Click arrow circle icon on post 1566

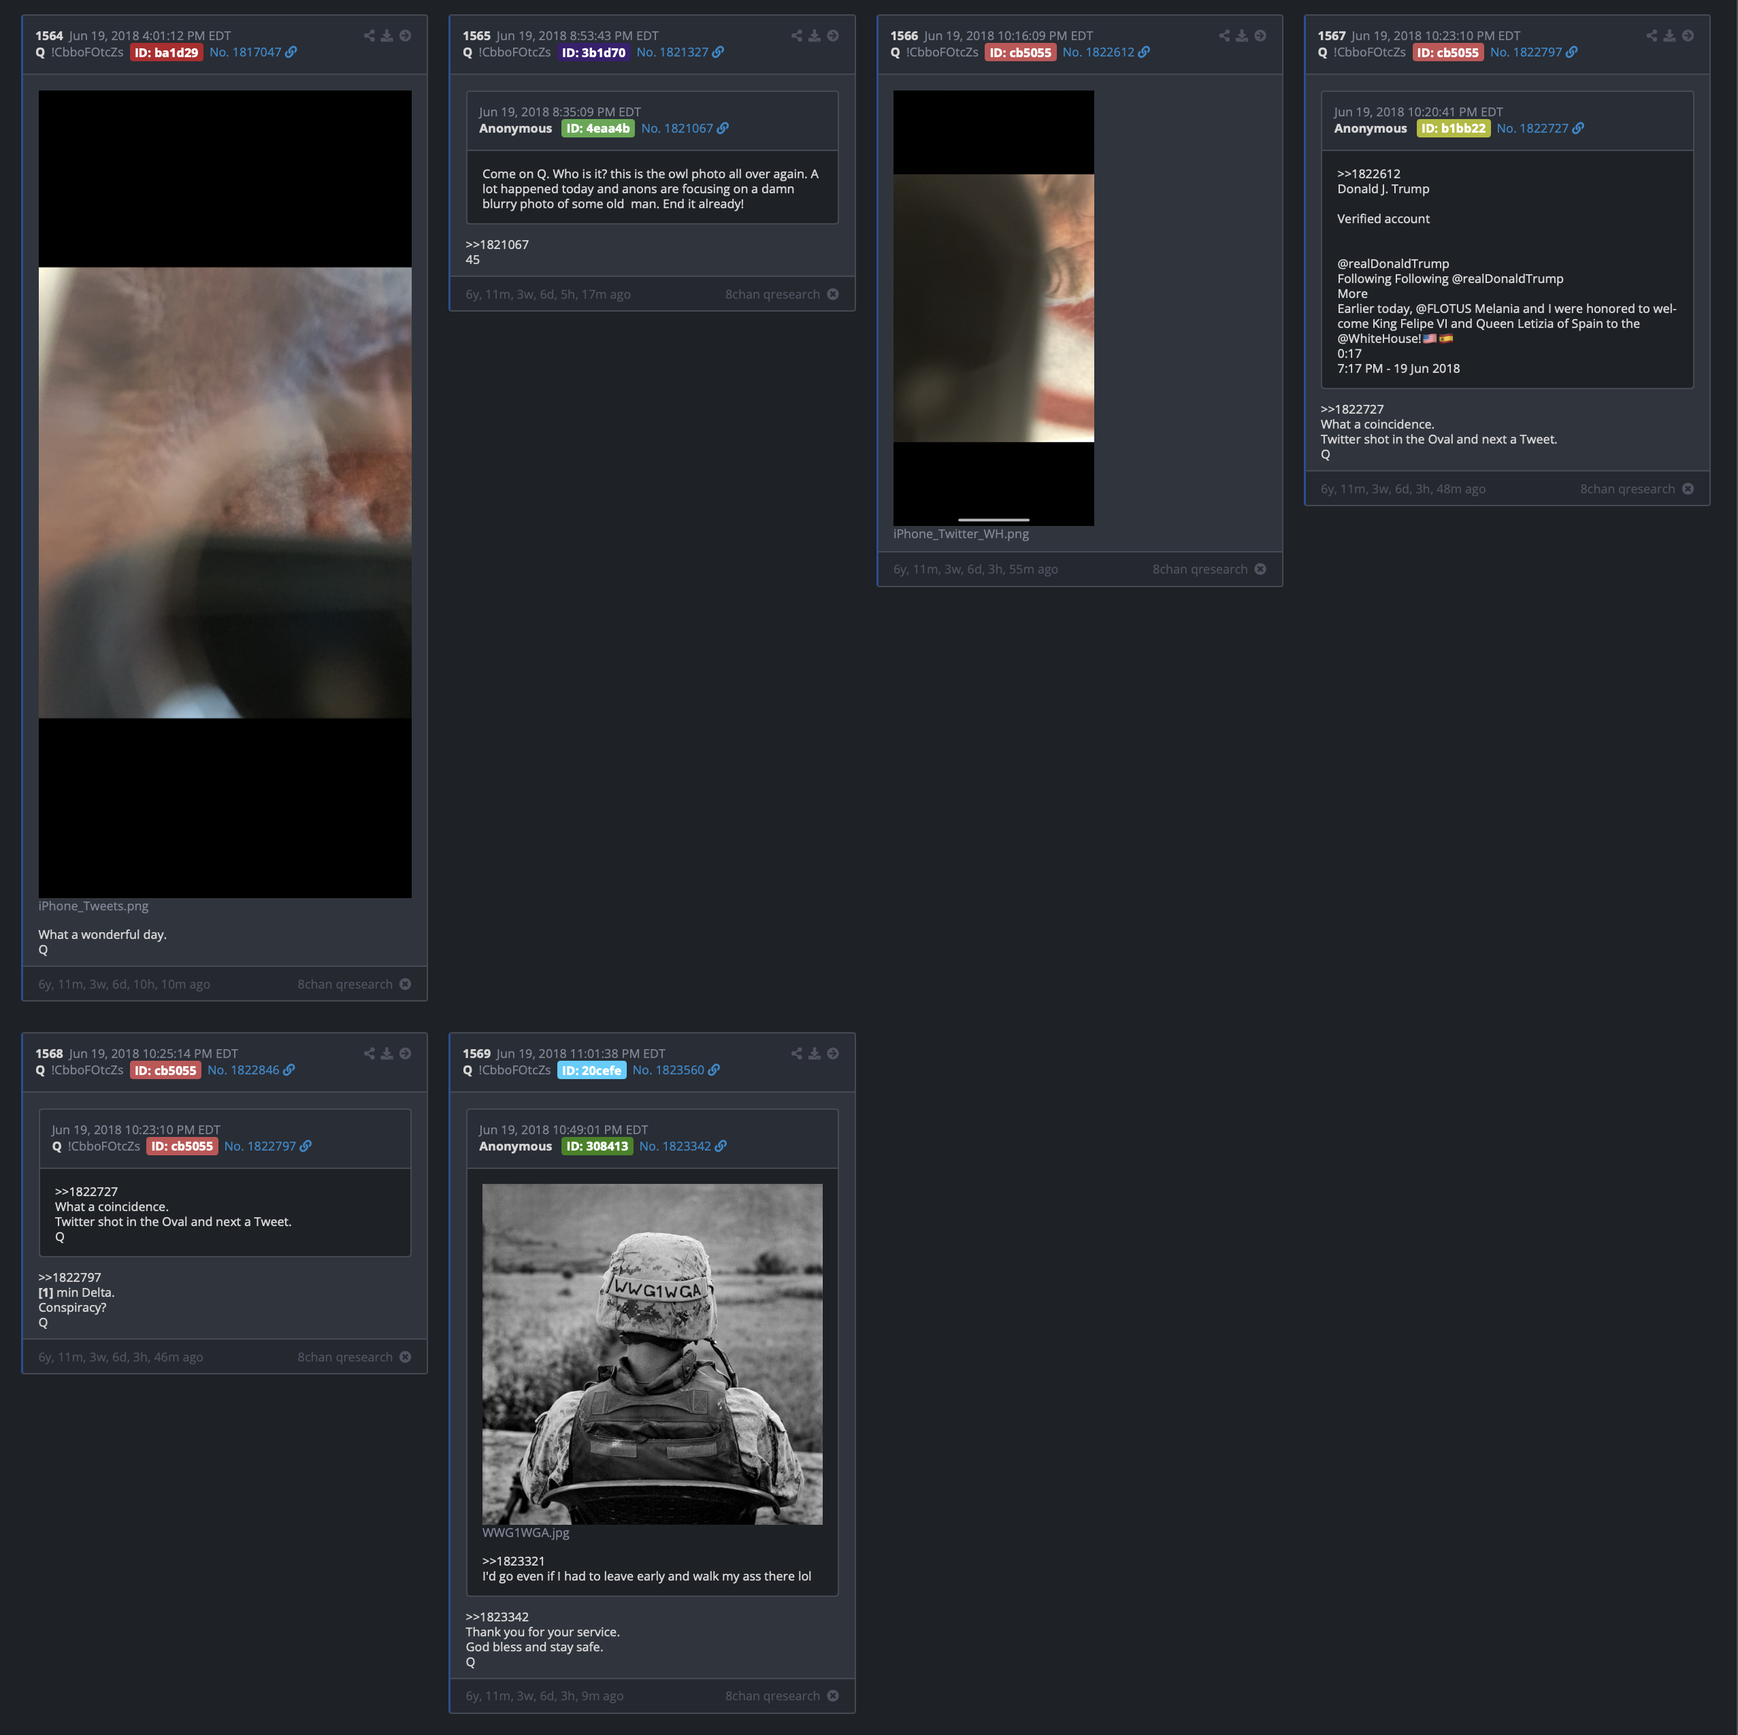pyautogui.click(x=1260, y=36)
